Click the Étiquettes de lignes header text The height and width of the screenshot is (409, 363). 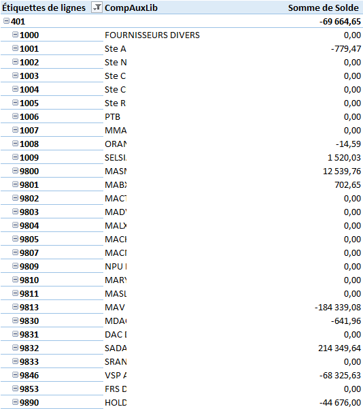tap(44, 7)
